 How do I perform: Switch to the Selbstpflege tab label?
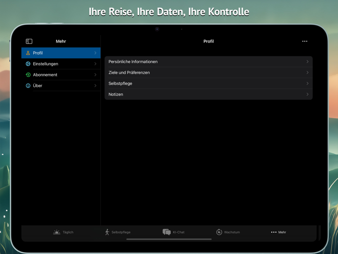click(121, 232)
